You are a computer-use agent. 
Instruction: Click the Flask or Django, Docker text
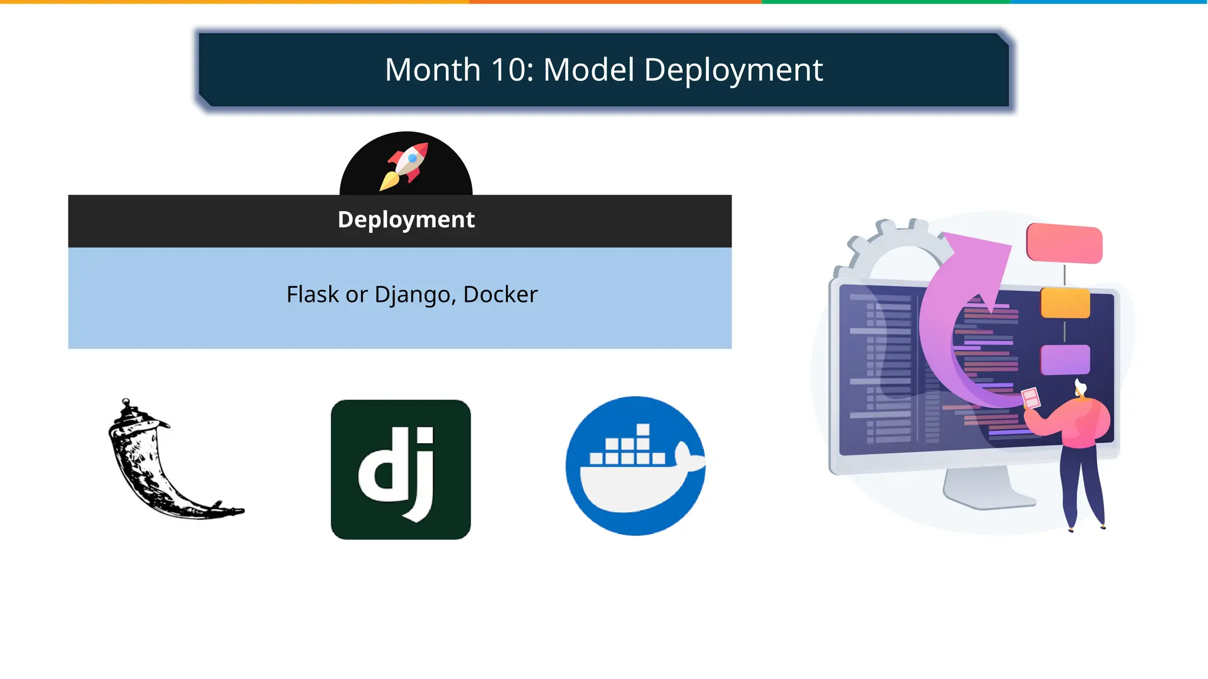coord(412,294)
